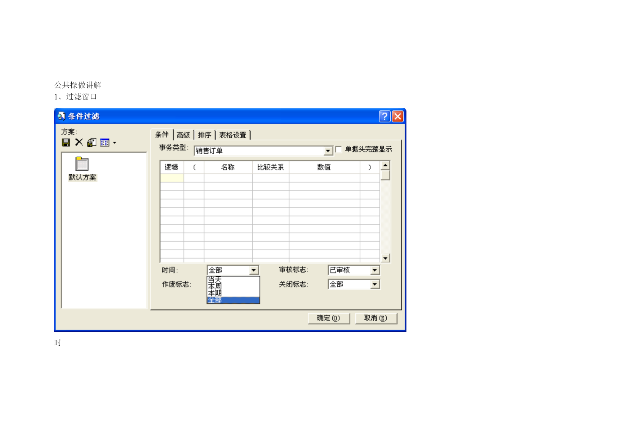Viewport: 632px width, 447px height.
Task: Click the grid view mode icon
Action: point(105,143)
